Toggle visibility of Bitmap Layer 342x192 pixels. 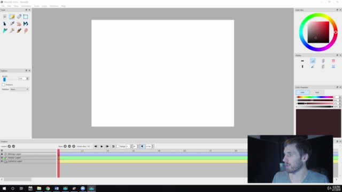pos(2,154)
